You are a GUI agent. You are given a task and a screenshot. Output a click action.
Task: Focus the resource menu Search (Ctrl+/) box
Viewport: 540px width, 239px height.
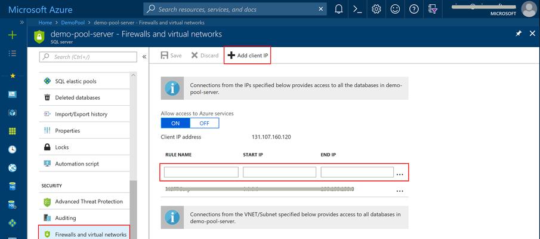click(88, 57)
